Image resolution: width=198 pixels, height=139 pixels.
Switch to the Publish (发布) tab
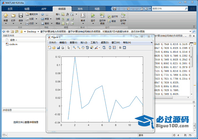(x=80, y=9)
